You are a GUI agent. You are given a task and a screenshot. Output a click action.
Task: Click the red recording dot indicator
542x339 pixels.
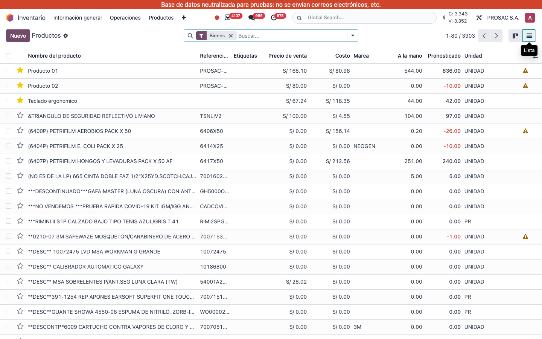[217, 18]
